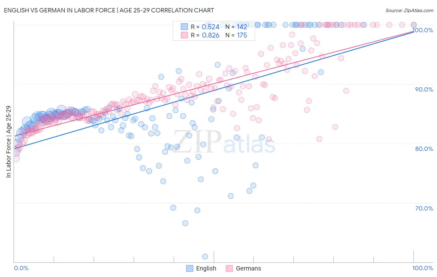Click the chart title text
Image resolution: width=437 pixels, height=277 pixels.
point(109,10)
